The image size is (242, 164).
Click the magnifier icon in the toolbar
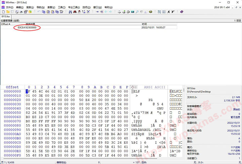coord(137,12)
